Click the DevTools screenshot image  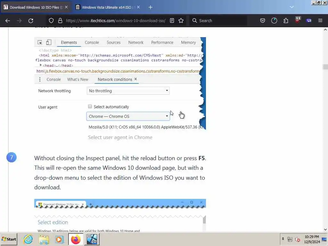[x=120, y=83]
